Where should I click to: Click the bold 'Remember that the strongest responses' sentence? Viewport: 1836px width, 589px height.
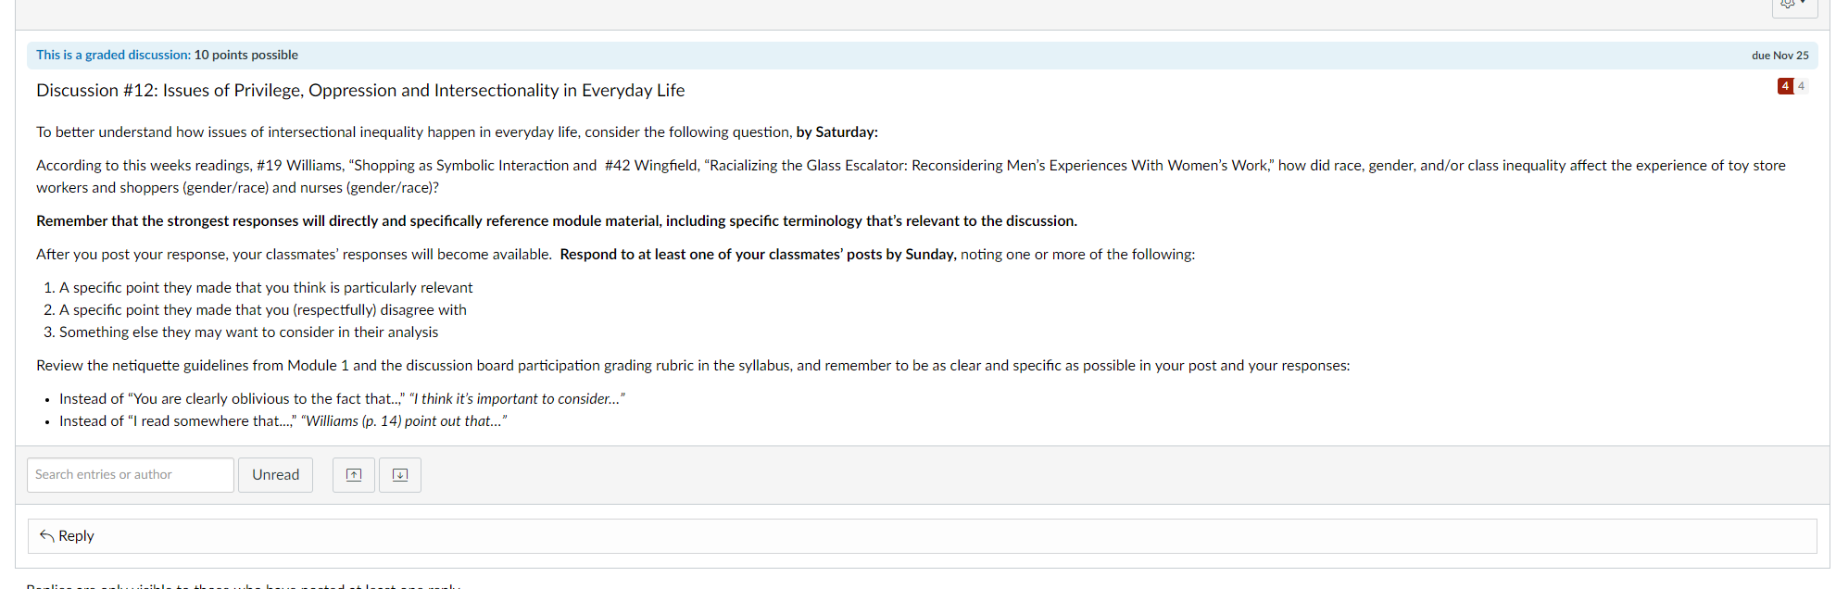pyautogui.click(x=557, y=221)
